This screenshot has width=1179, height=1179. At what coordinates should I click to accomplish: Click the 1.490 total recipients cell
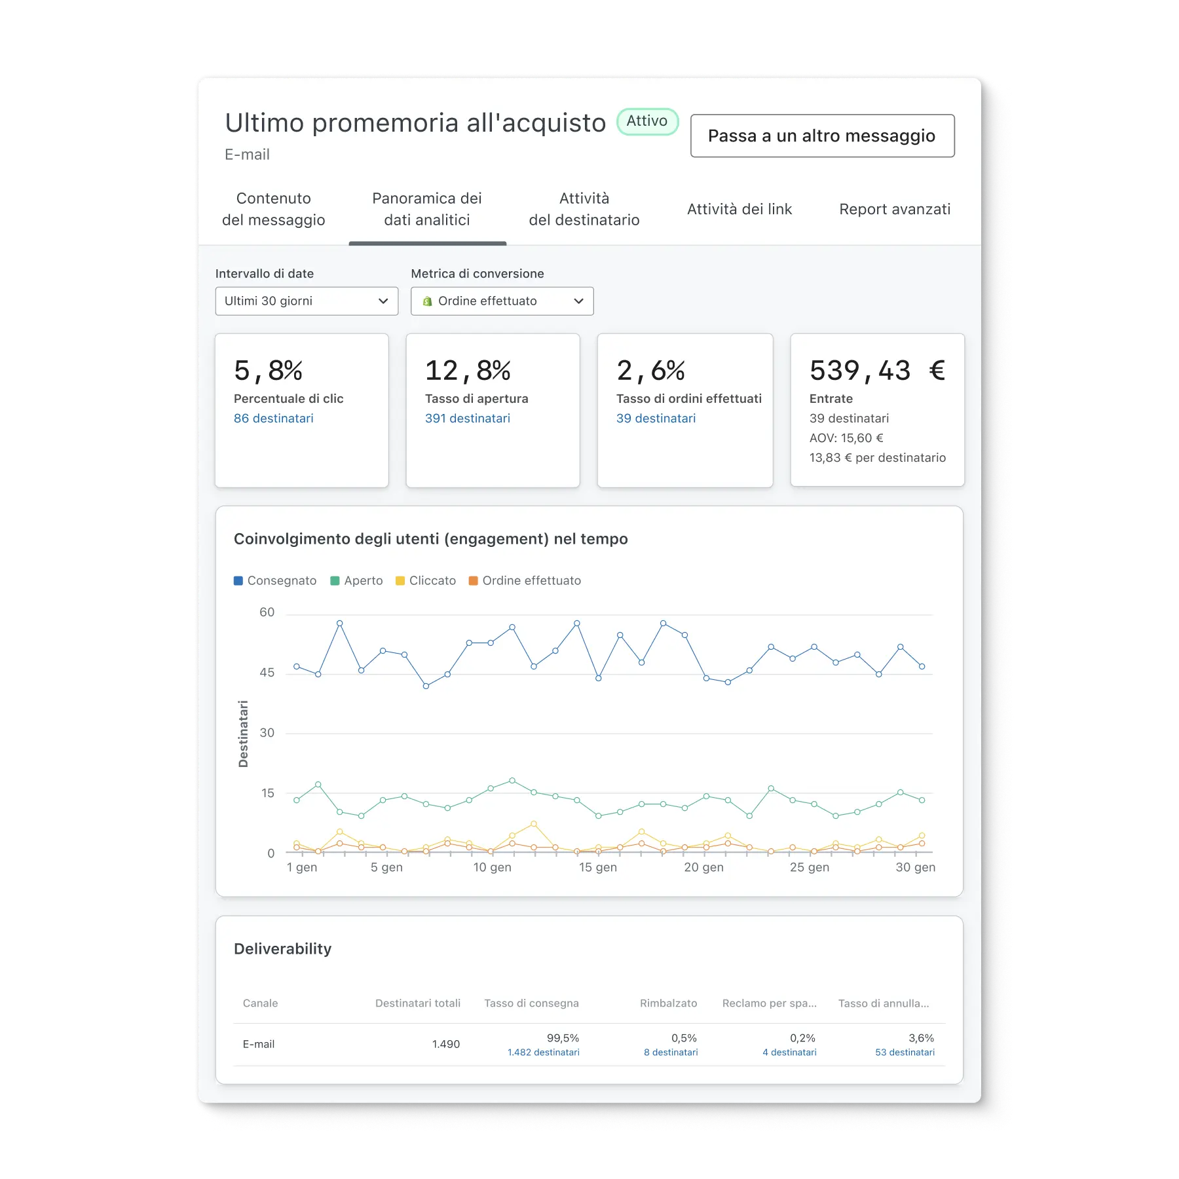click(x=446, y=1044)
